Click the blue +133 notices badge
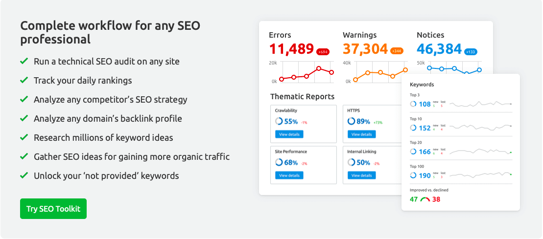This screenshot has width=543, height=239. [x=471, y=52]
